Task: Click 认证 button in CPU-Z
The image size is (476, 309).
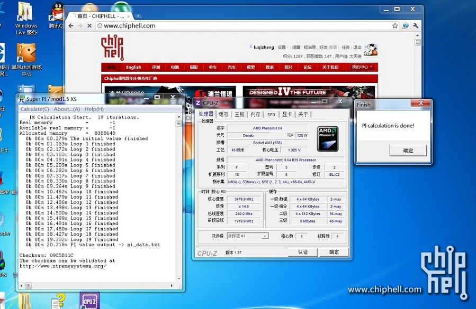Action: point(303,252)
